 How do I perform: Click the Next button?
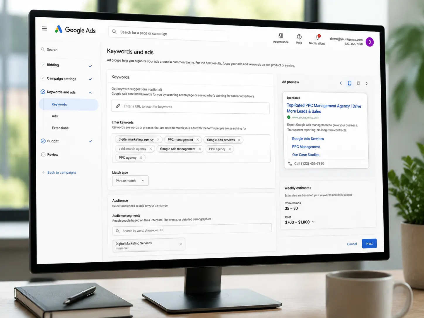click(x=370, y=244)
